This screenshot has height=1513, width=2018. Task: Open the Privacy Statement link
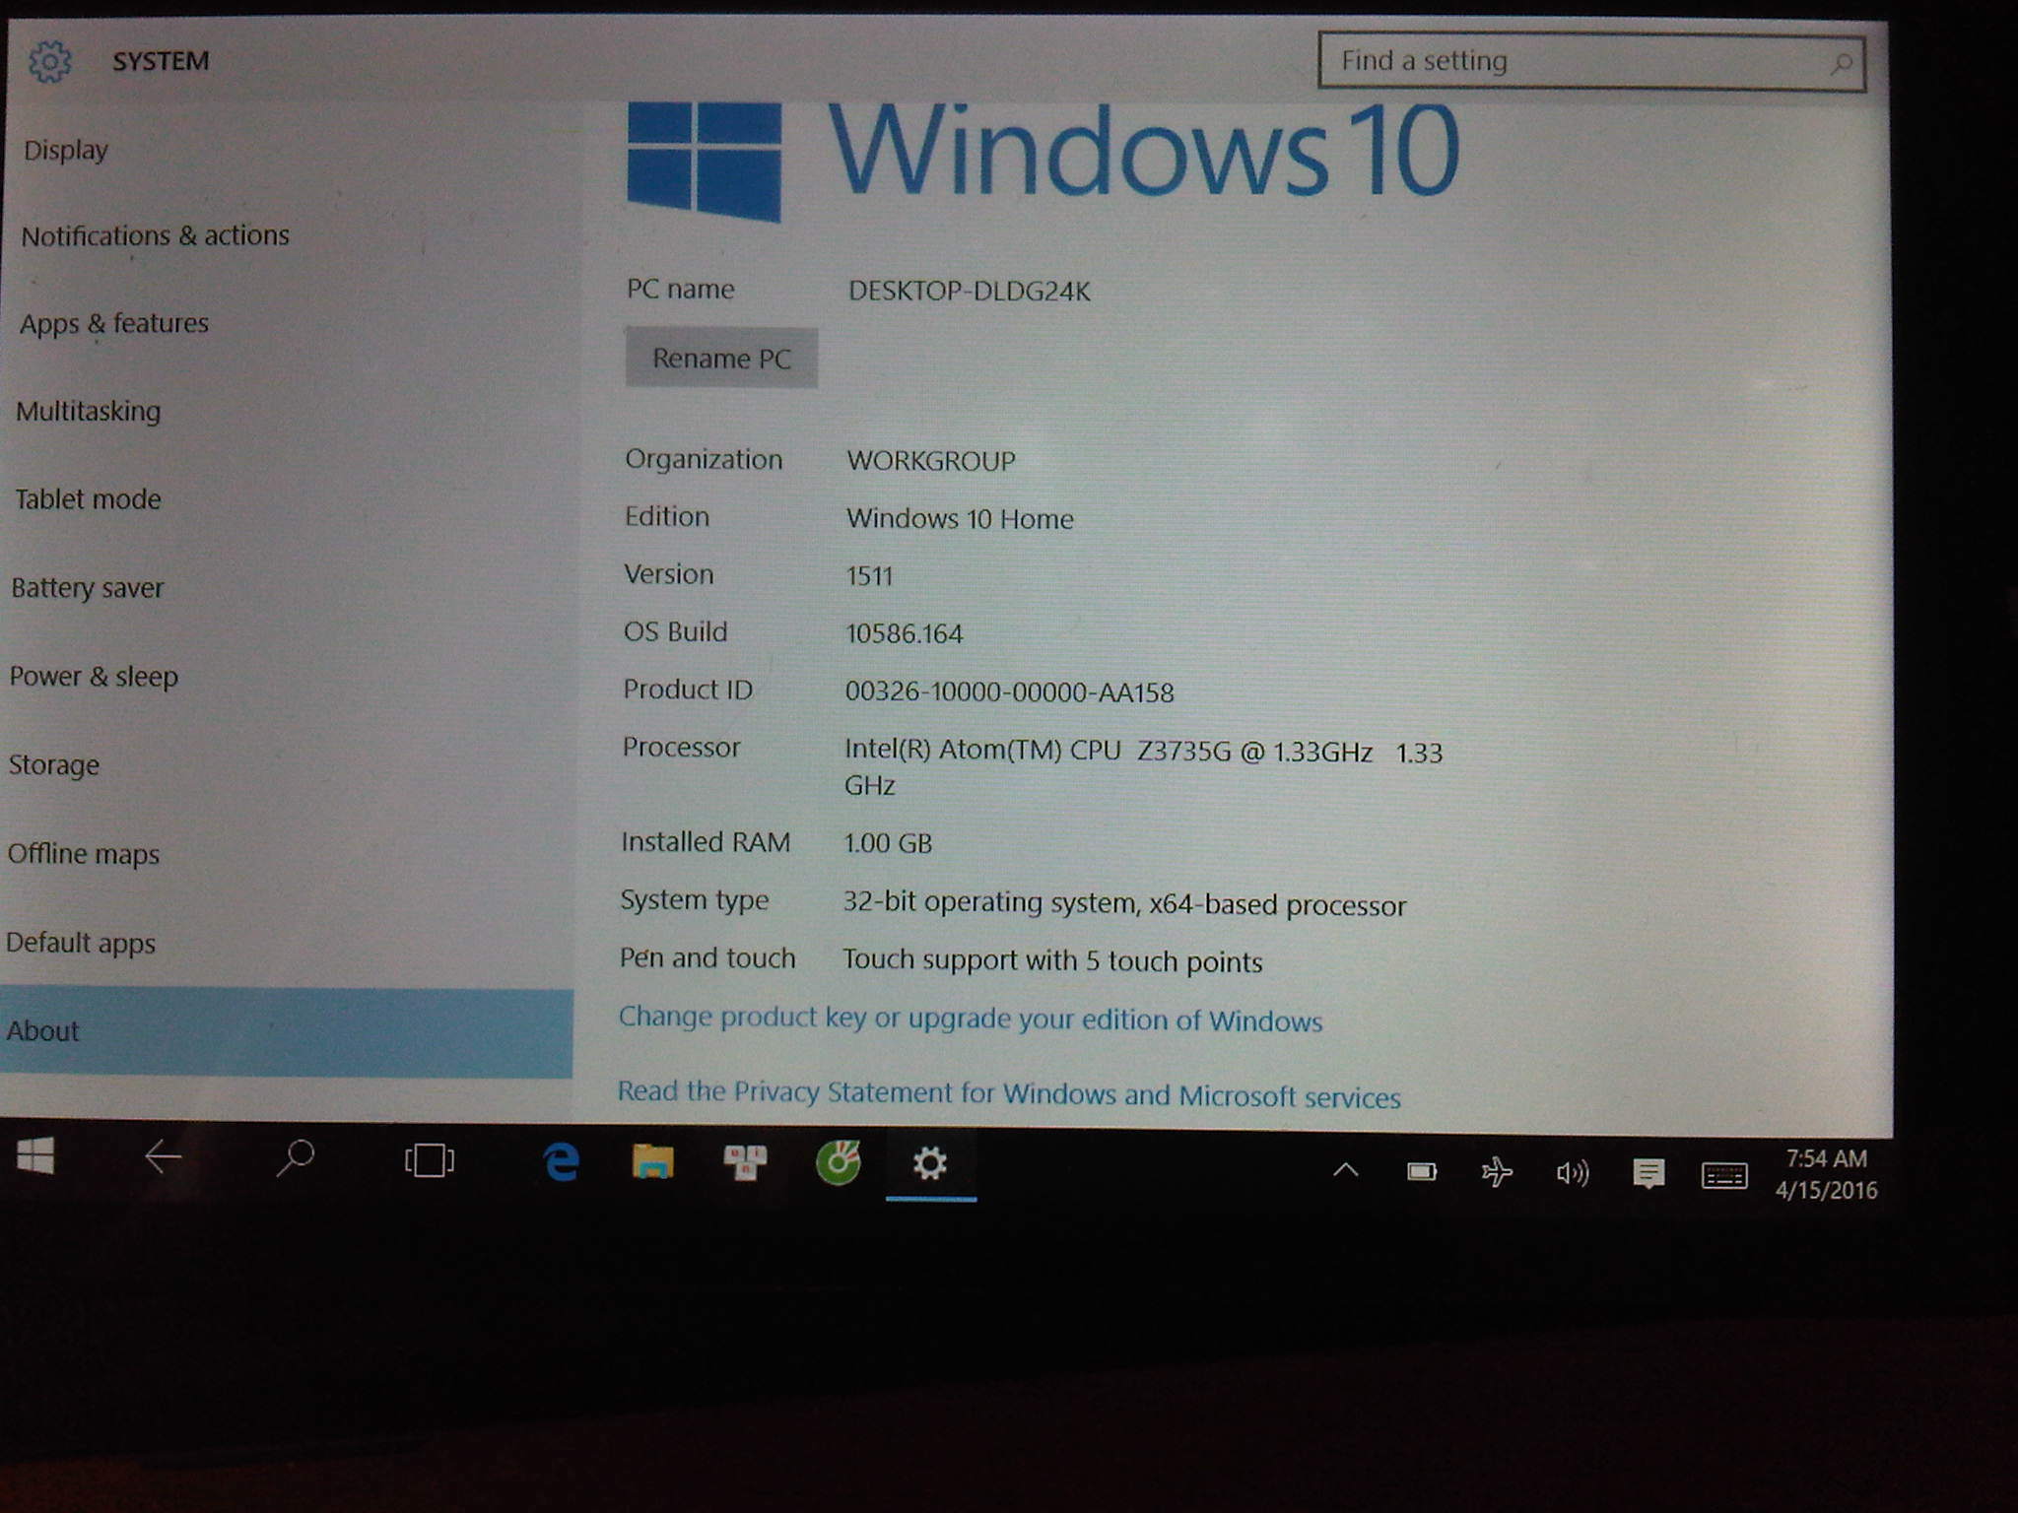pos(1009,1094)
